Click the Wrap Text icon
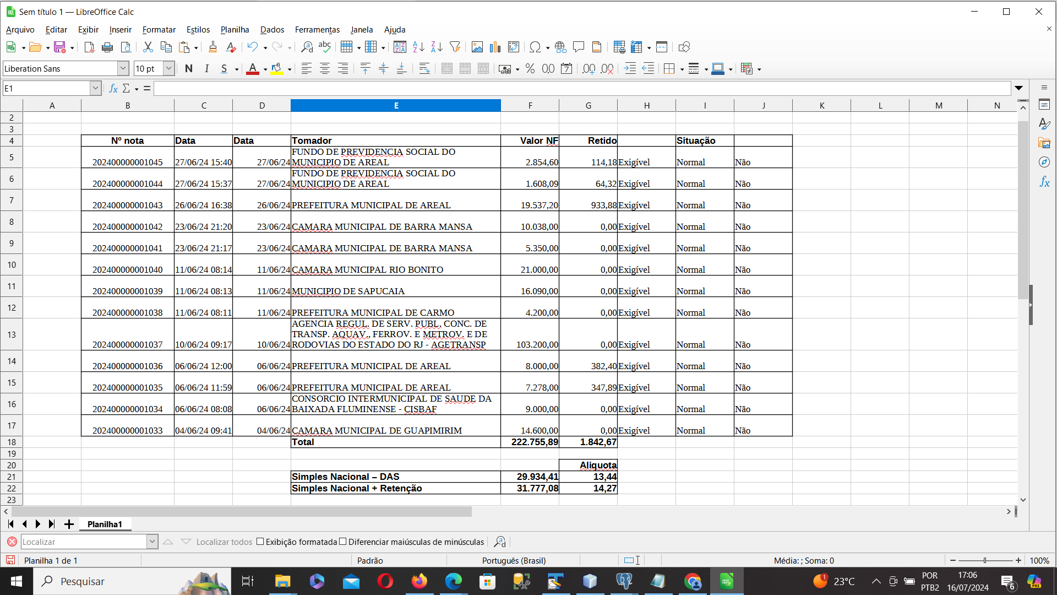The image size is (1057, 595). click(x=424, y=69)
